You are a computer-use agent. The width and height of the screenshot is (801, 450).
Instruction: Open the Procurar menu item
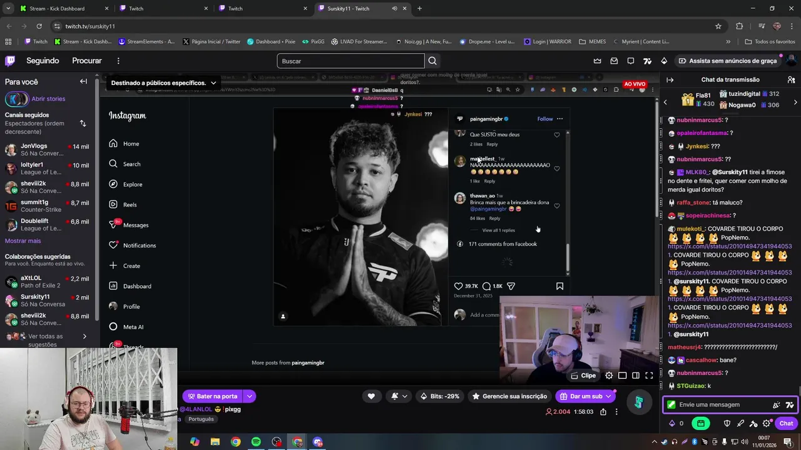point(87,61)
